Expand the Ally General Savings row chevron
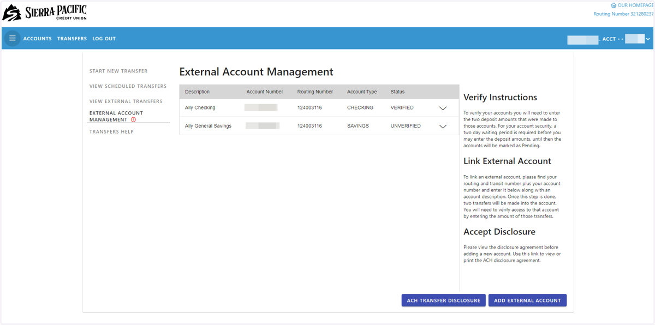The height and width of the screenshot is (325, 655). click(443, 126)
